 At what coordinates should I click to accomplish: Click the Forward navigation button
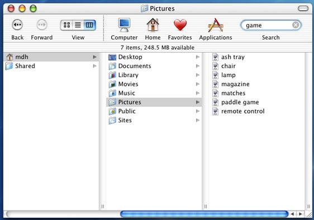[42, 25]
